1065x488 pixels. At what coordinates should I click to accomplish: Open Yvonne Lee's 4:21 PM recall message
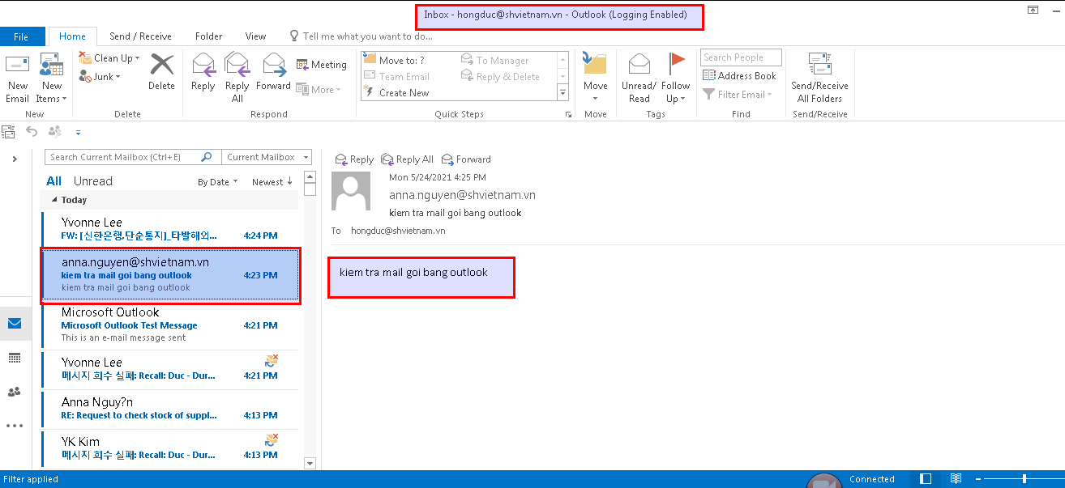pyautogui.click(x=170, y=369)
